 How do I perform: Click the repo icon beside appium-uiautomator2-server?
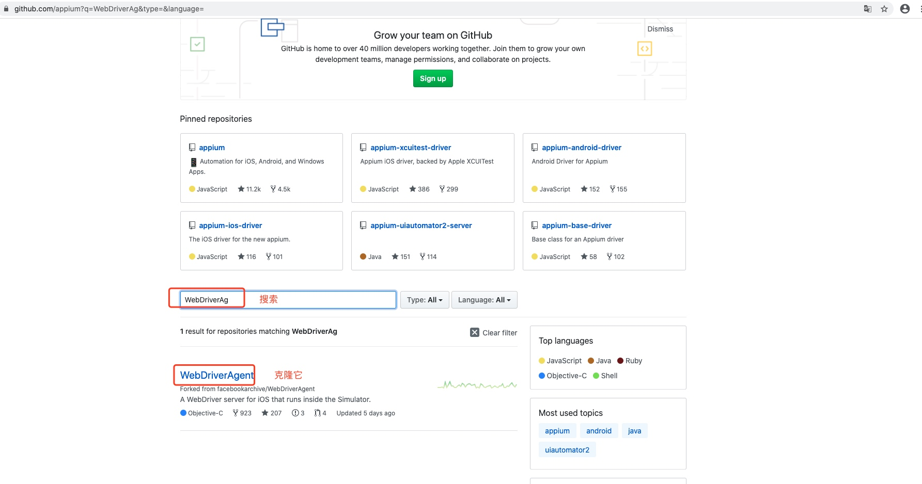[363, 225]
